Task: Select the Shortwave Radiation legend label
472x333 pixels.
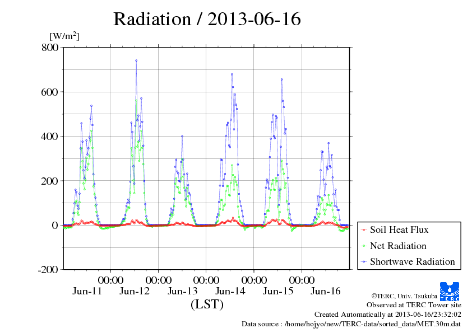Action: pyautogui.click(x=412, y=261)
